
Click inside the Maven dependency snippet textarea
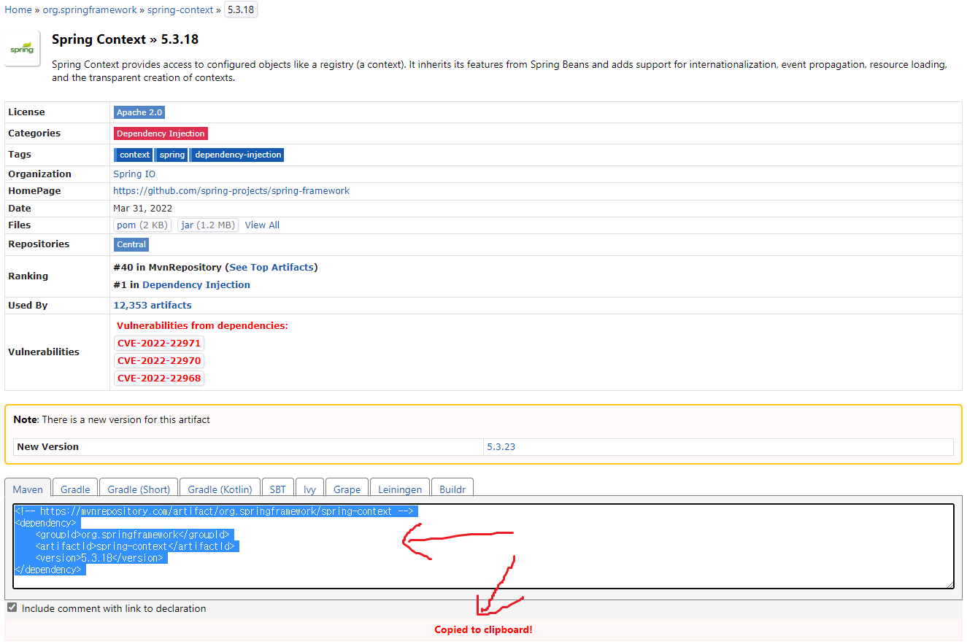(x=483, y=546)
